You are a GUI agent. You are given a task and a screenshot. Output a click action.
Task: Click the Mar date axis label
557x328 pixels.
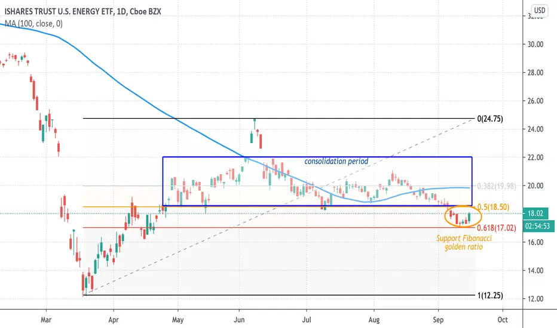click(x=46, y=320)
